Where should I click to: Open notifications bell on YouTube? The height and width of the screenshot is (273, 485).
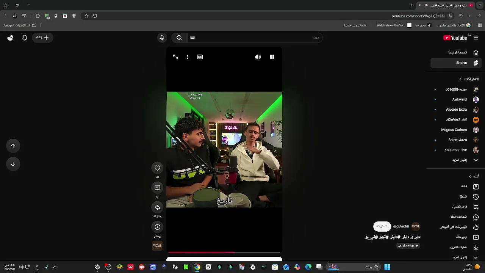pos(25,38)
